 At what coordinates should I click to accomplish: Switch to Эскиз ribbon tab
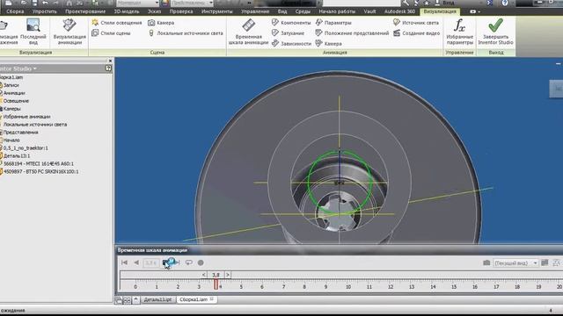coord(155,11)
